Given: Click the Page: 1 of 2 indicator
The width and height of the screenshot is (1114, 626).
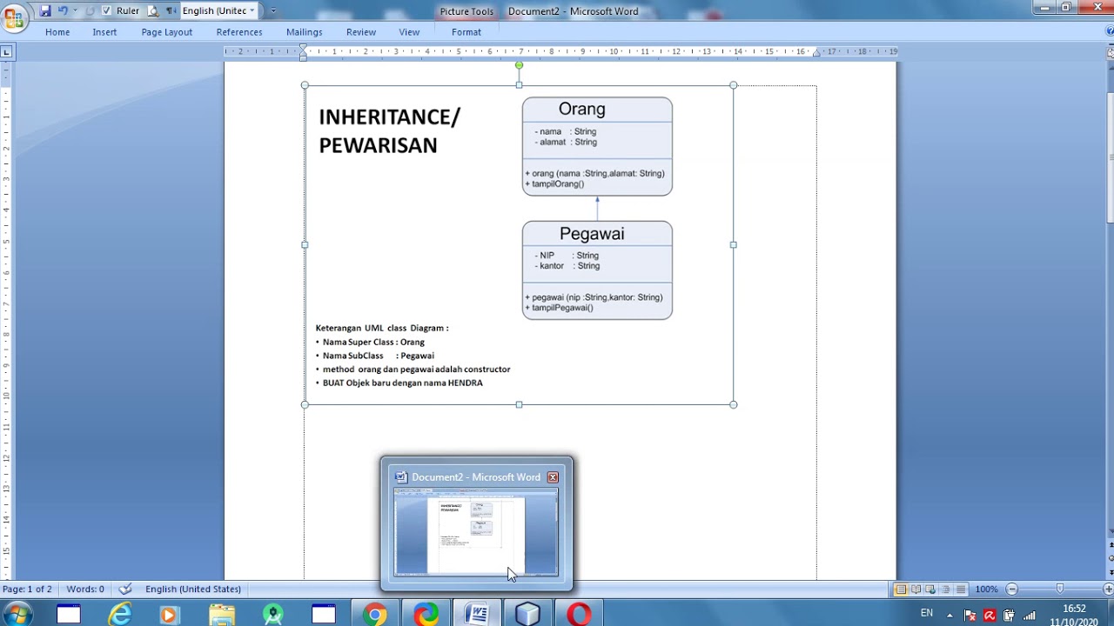Looking at the screenshot, I should click(x=27, y=589).
